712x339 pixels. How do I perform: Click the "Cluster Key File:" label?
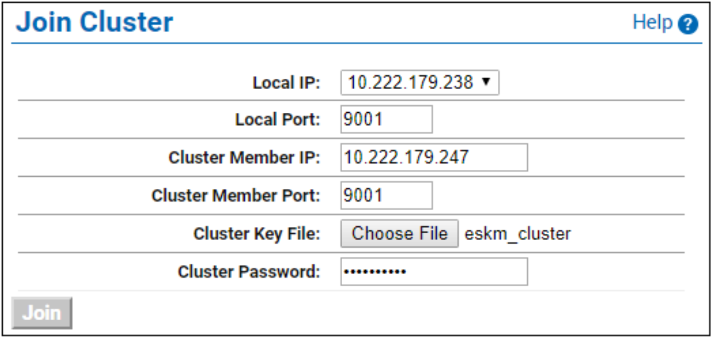click(x=257, y=234)
